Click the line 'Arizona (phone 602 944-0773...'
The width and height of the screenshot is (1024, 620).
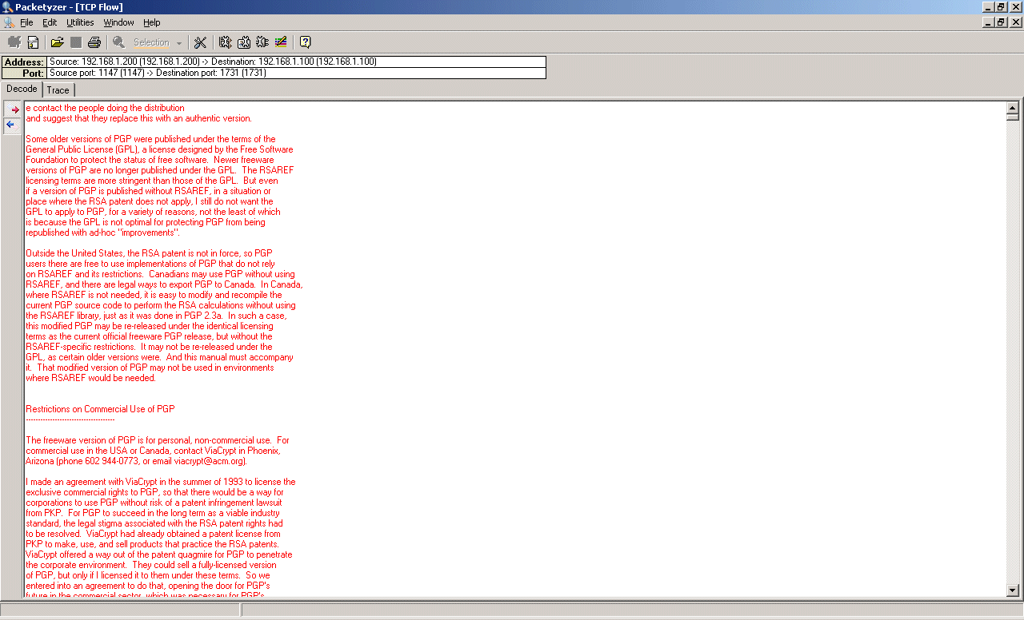137,461
